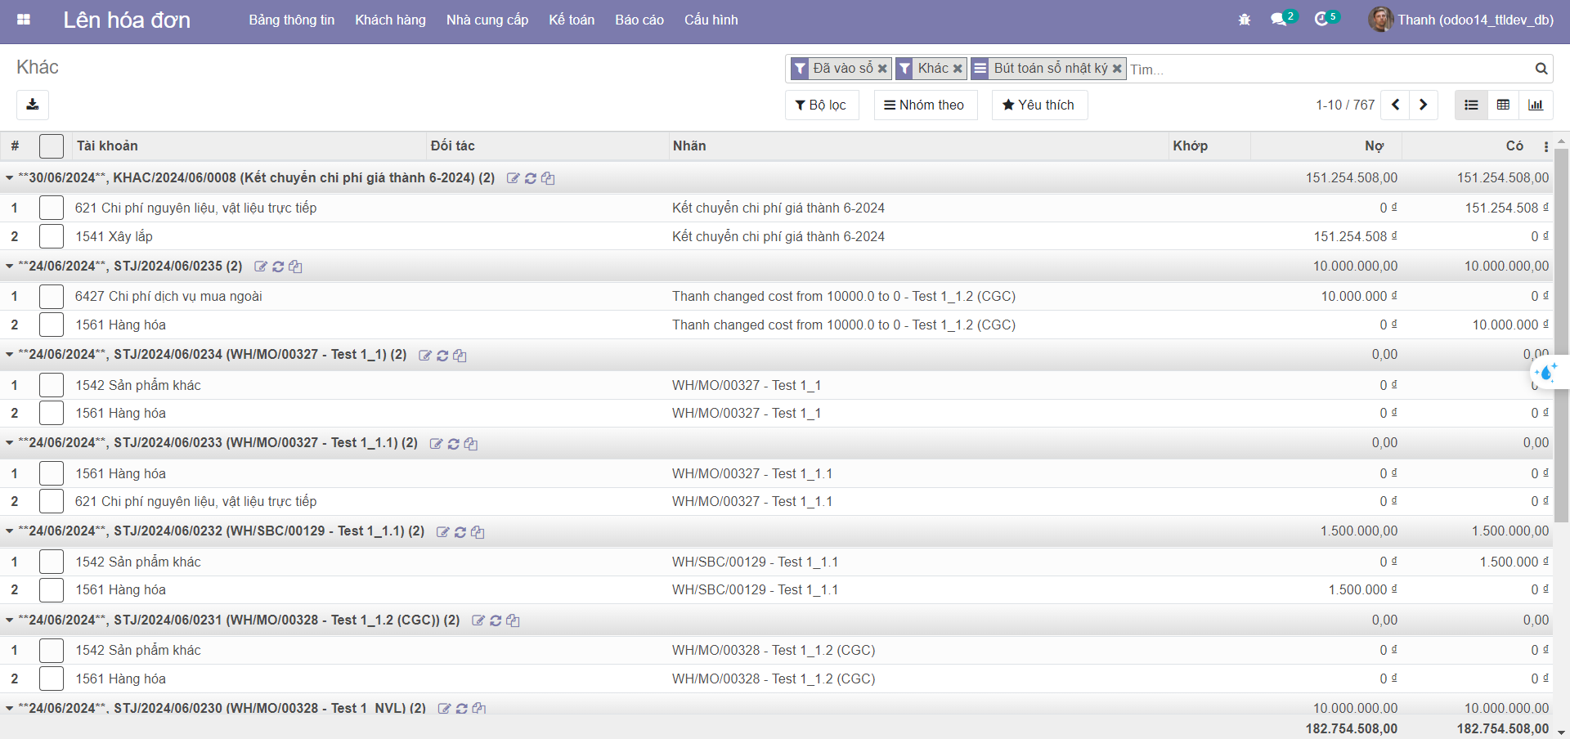Viewport: 1570px width, 739px height.
Task: Open the conversations chat icon
Action: tap(1278, 20)
